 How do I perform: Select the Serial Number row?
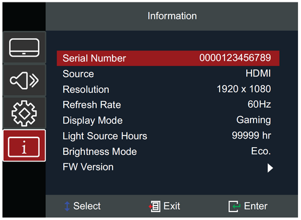[168, 58]
